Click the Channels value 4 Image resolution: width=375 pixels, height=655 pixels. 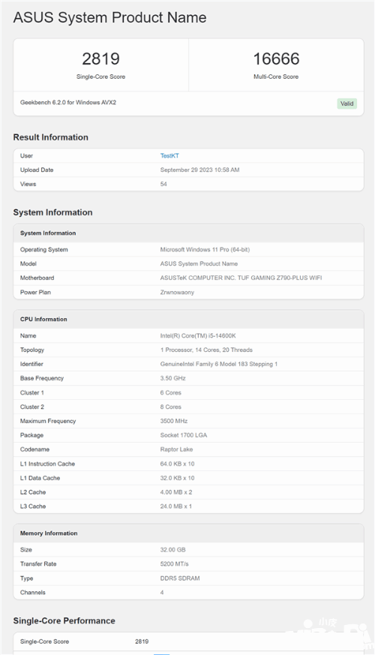[x=162, y=592]
